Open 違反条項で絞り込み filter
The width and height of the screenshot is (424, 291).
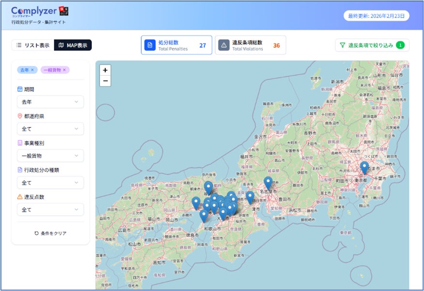[372, 45]
